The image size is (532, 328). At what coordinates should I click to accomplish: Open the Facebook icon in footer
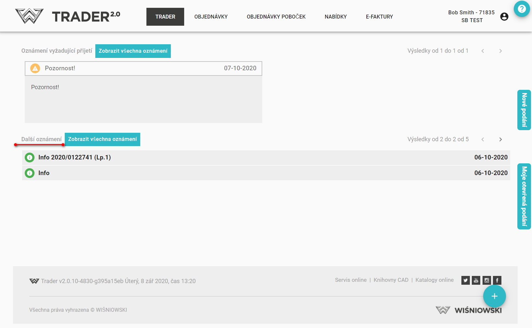coord(497,280)
